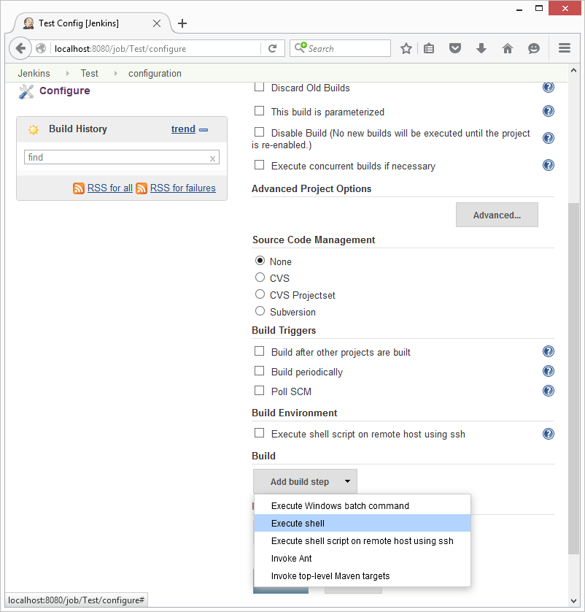
Task: Open help for remote ssh shell script
Action: coord(549,434)
